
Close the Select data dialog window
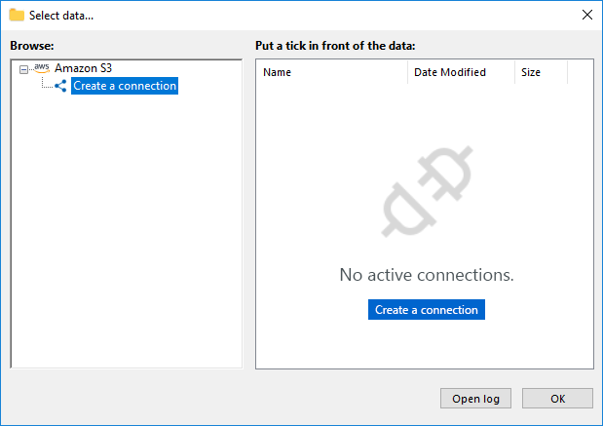pos(586,16)
